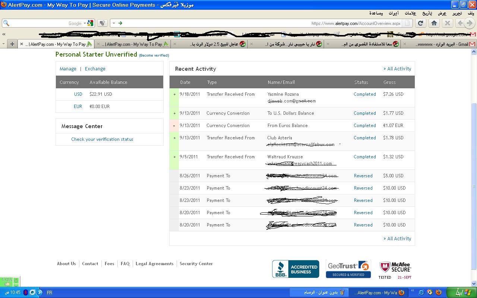Screen dimensions: 477x298
Task: Click Check your verification status link
Action: [102, 139]
